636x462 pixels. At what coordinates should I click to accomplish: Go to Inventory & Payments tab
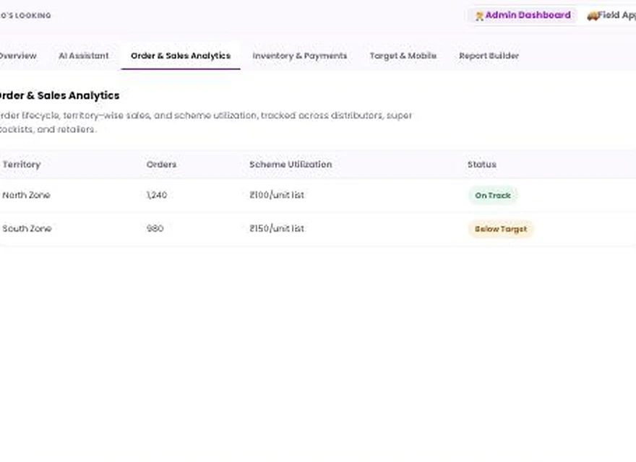click(300, 56)
